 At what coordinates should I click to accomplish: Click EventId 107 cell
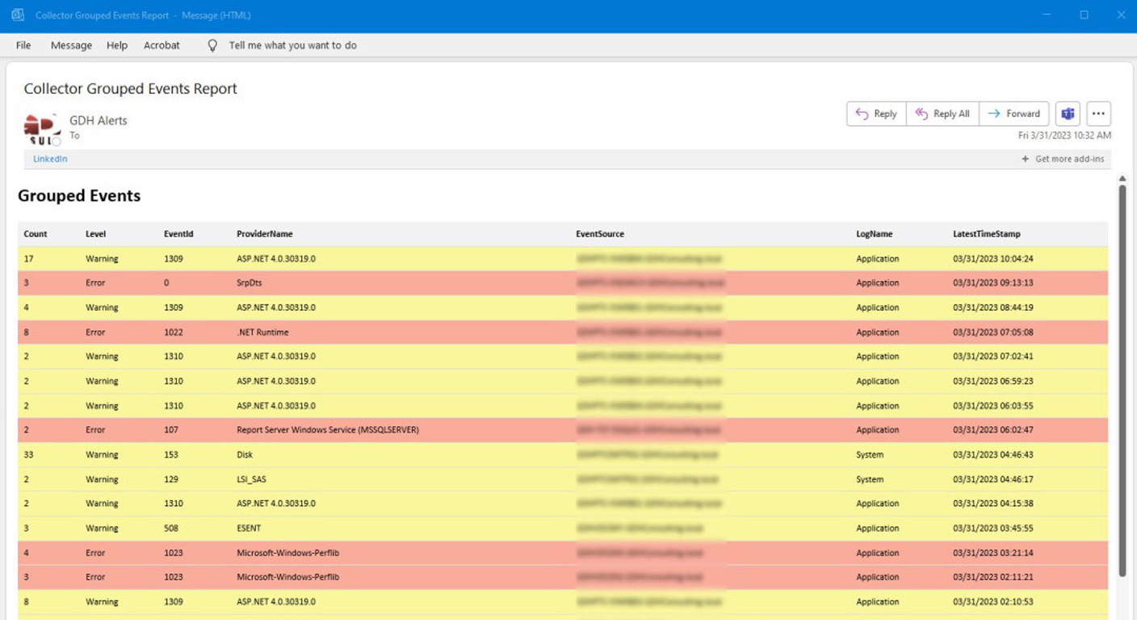171,430
